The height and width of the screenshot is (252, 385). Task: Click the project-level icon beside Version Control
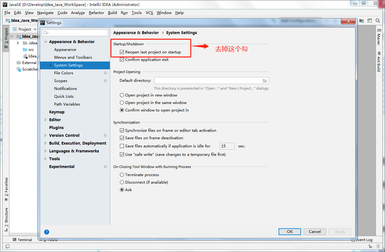pos(105,136)
